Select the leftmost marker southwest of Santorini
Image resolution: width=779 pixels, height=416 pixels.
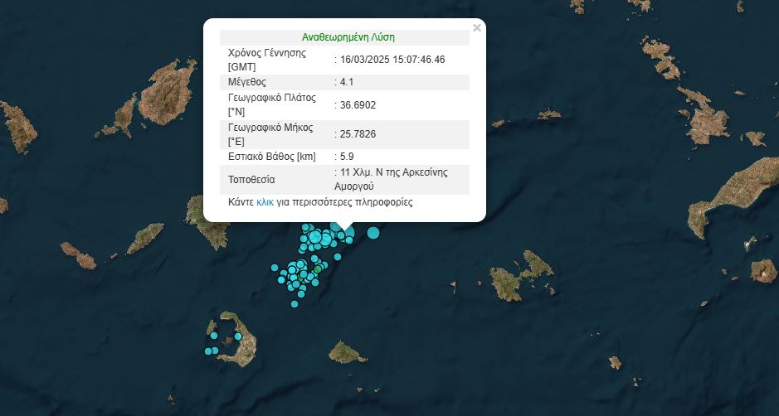pyautogui.click(x=208, y=351)
